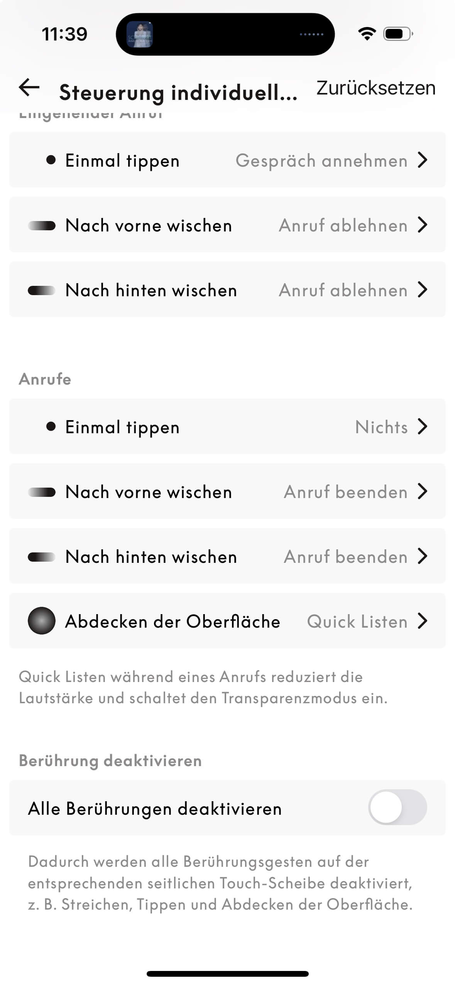Open chevron next to Nichts
Viewport: 455px width, 986px height.
[423, 426]
